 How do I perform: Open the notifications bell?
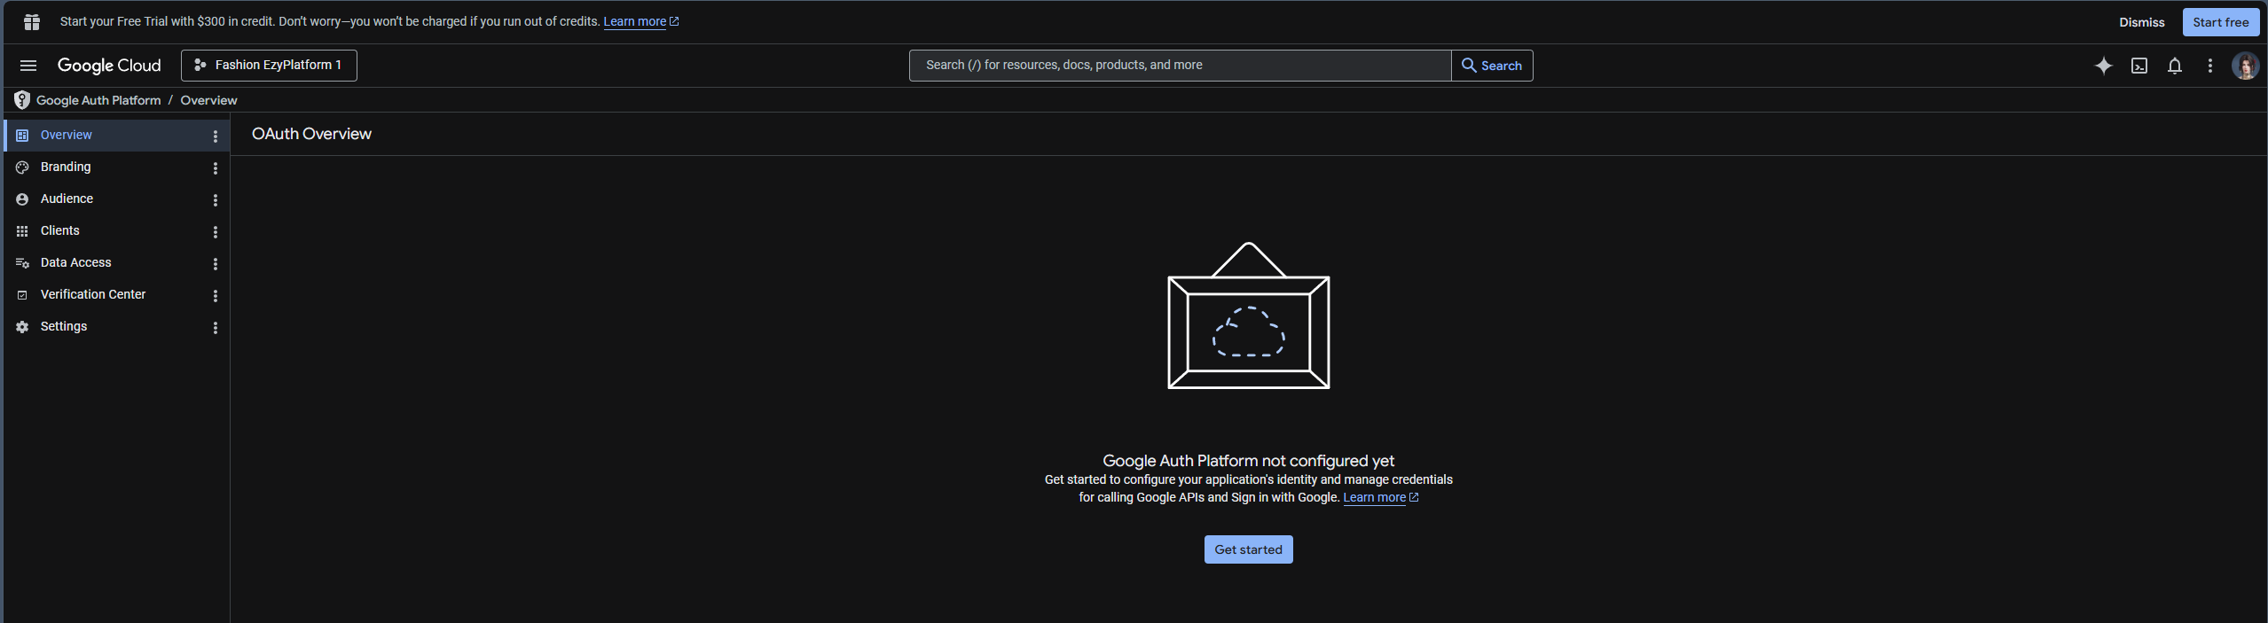(2174, 66)
